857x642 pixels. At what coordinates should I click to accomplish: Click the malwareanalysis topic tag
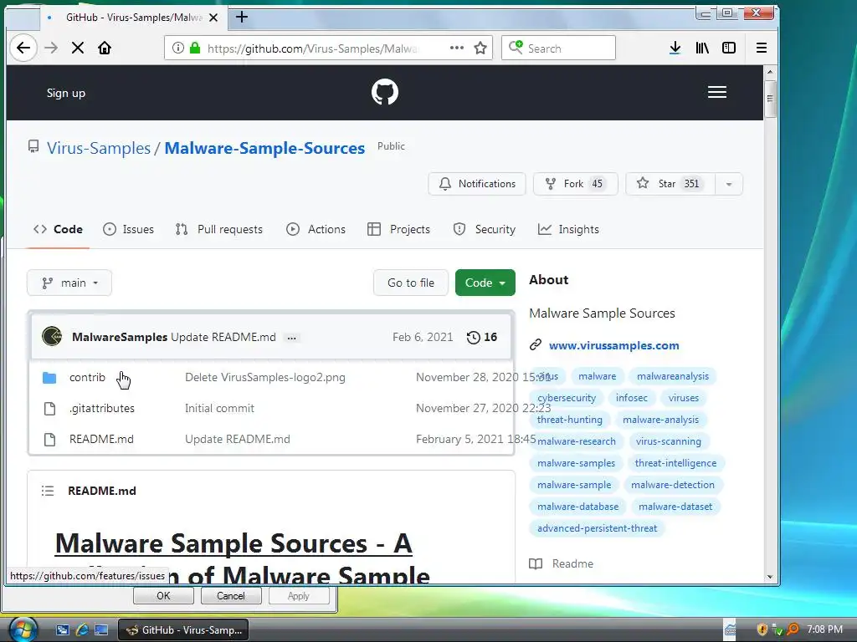[673, 376]
